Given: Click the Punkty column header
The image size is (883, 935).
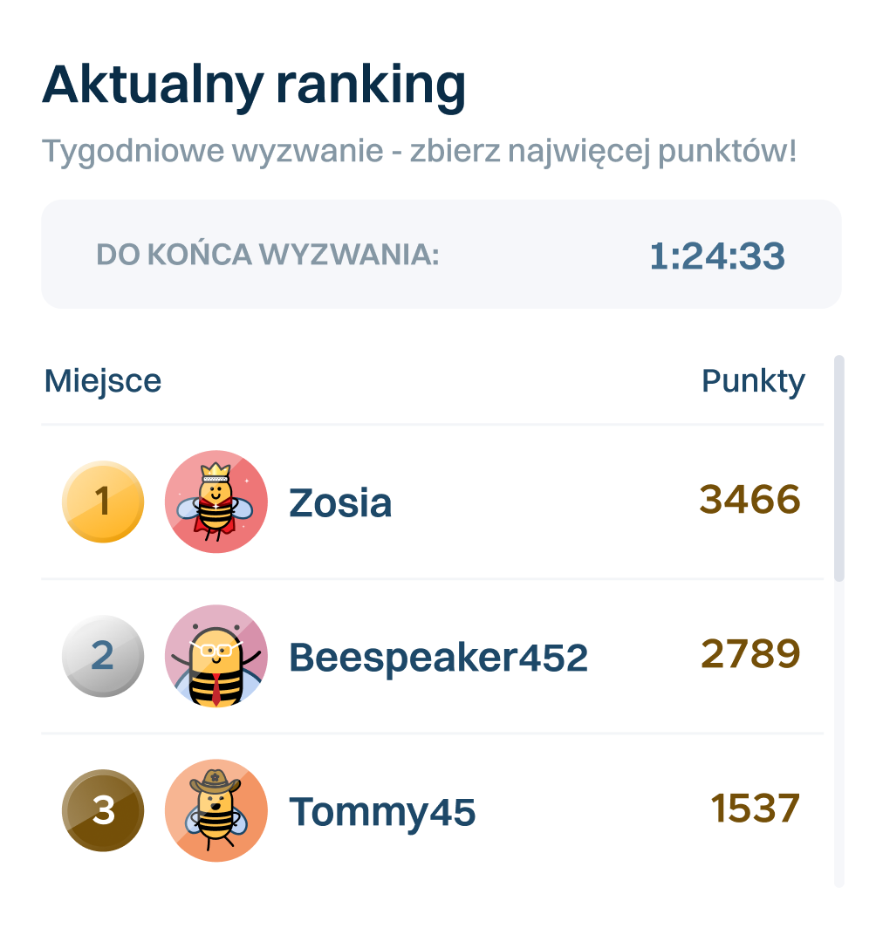Looking at the screenshot, I should point(753,382).
